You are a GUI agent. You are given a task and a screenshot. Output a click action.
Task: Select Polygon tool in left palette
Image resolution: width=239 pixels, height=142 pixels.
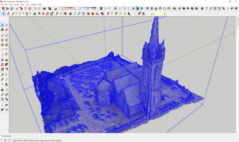7,45
